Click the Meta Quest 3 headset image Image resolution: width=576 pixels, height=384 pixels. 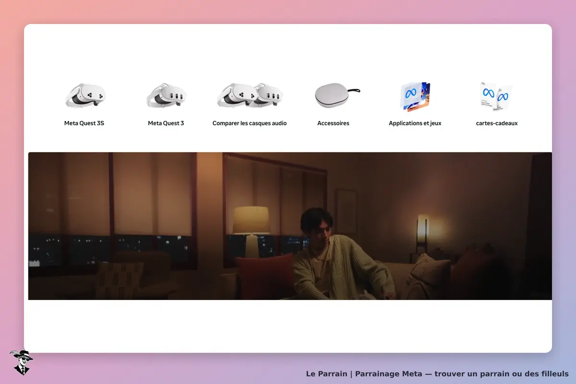166,95
